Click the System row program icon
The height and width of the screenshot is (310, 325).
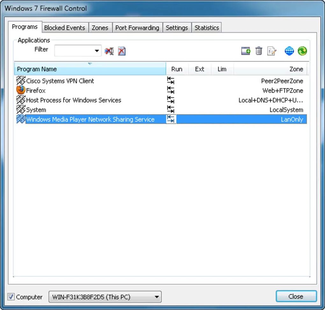(21, 109)
